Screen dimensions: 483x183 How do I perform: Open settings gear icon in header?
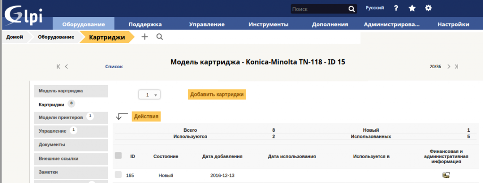(x=428, y=8)
